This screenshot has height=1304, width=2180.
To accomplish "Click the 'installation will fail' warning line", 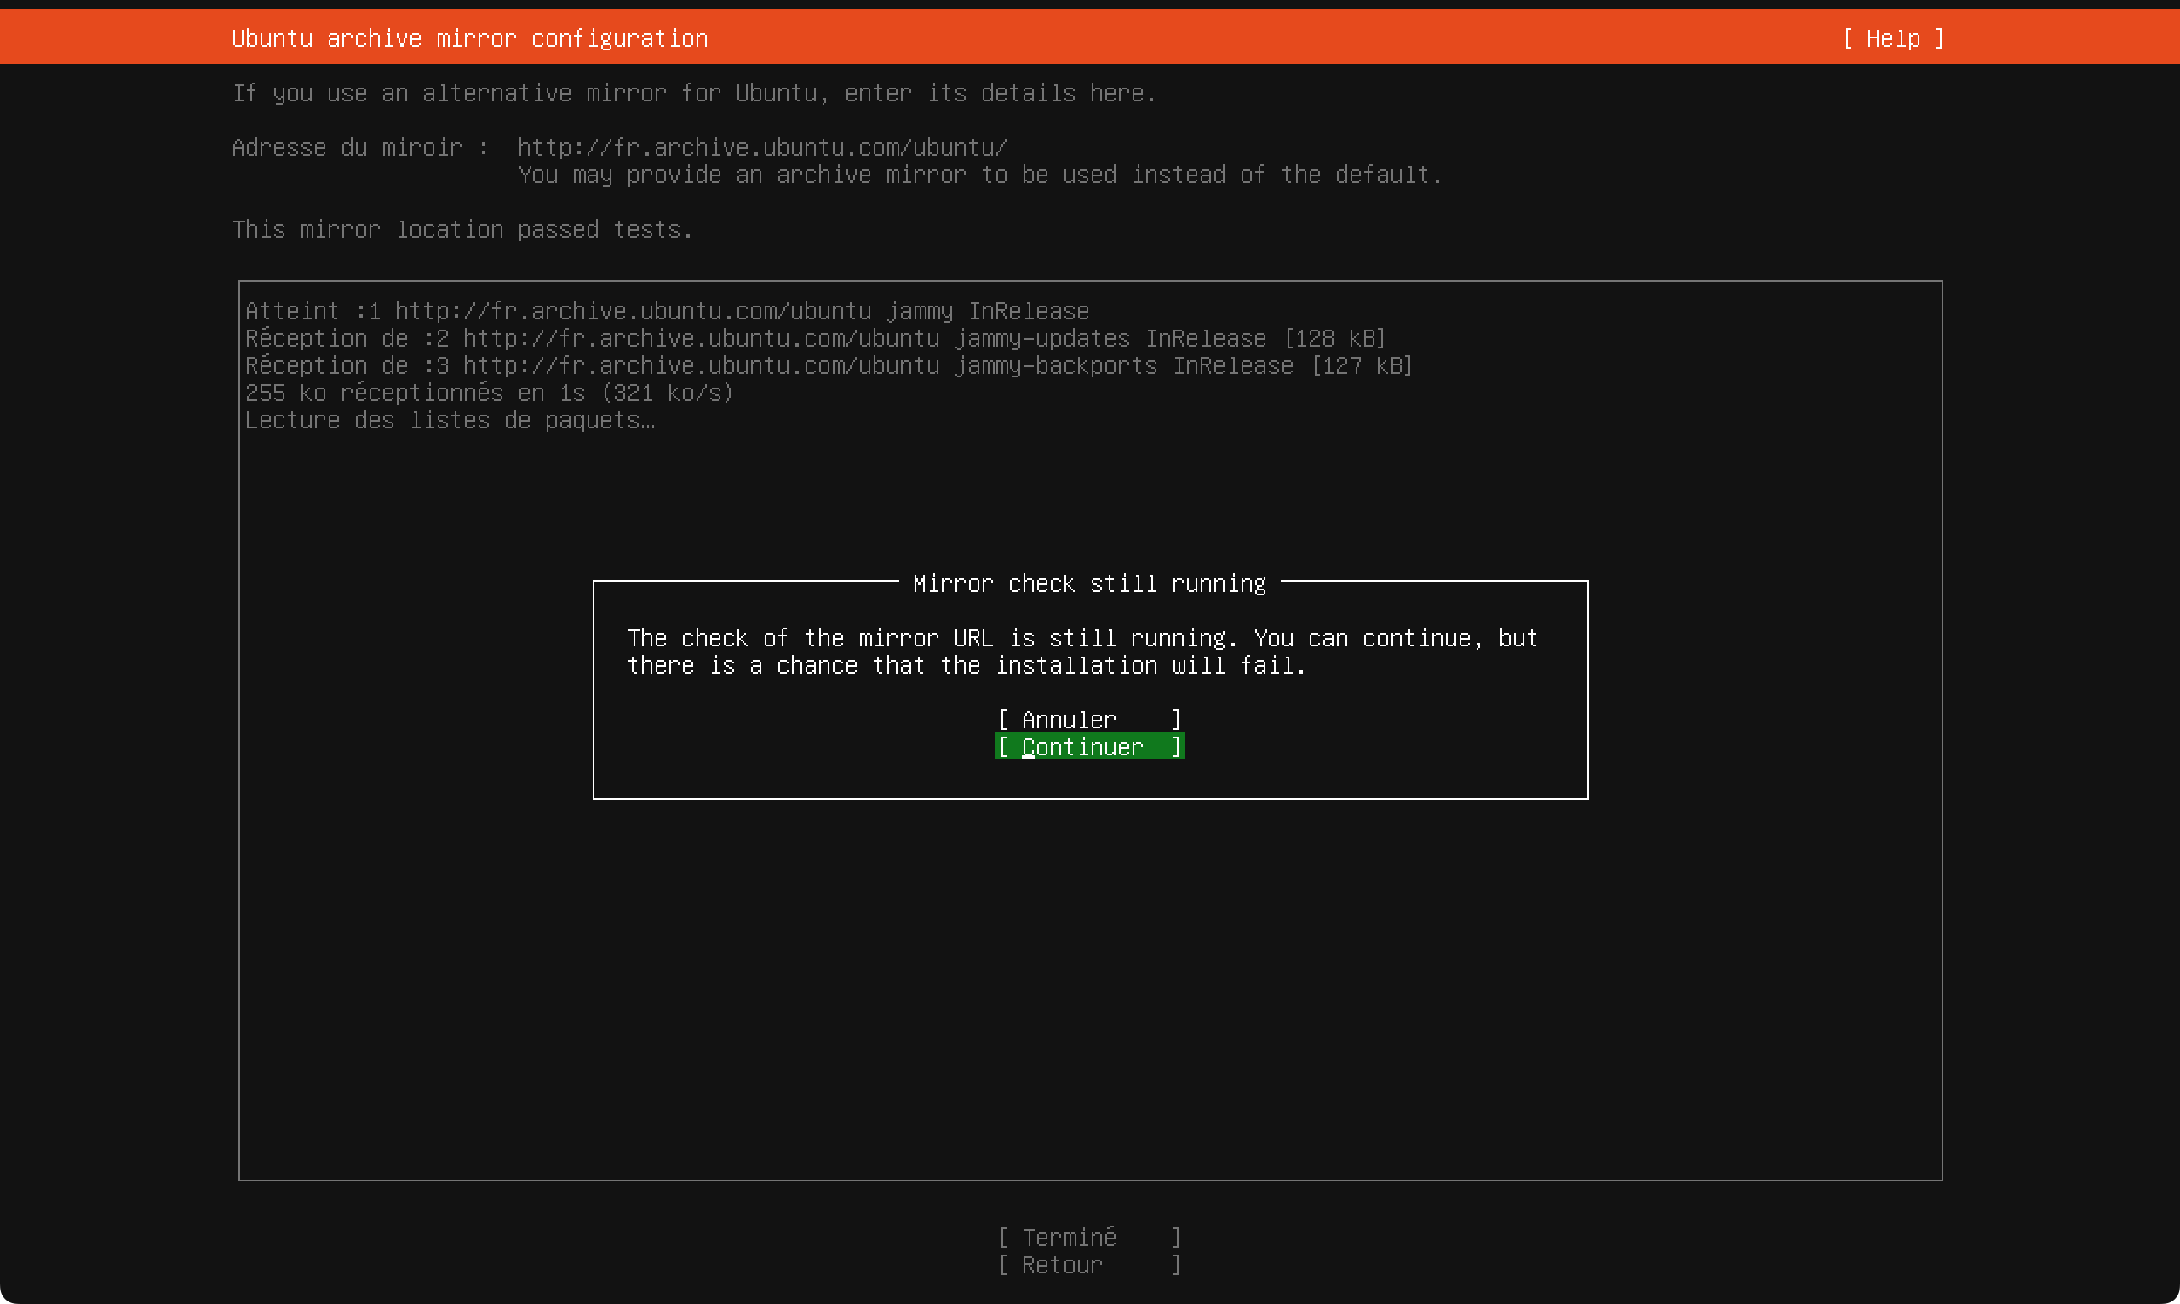I will [x=967, y=665].
